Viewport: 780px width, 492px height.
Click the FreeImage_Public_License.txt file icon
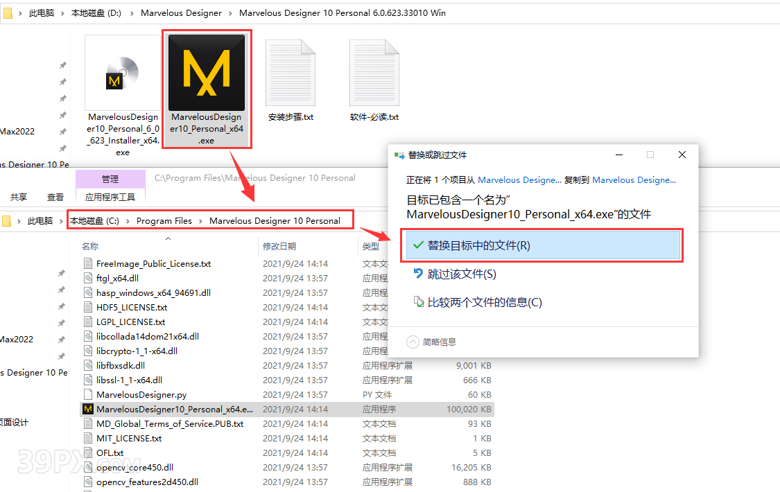(x=88, y=263)
